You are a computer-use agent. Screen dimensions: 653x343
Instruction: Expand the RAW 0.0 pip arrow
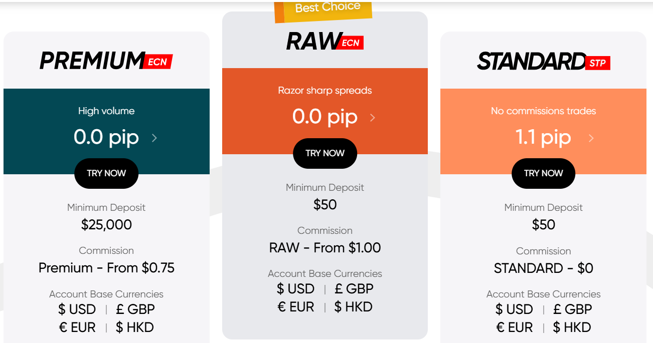point(372,118)
